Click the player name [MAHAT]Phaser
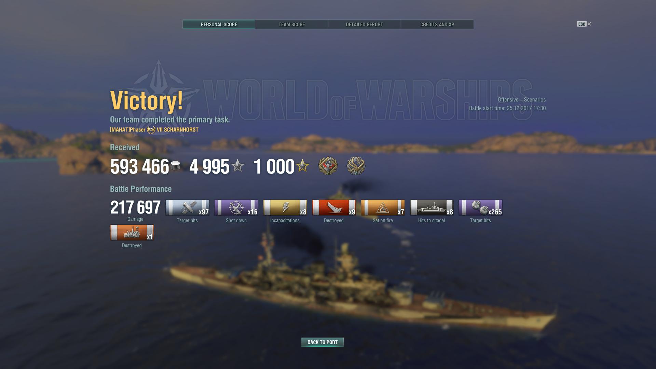 click(x=127, y=130)
